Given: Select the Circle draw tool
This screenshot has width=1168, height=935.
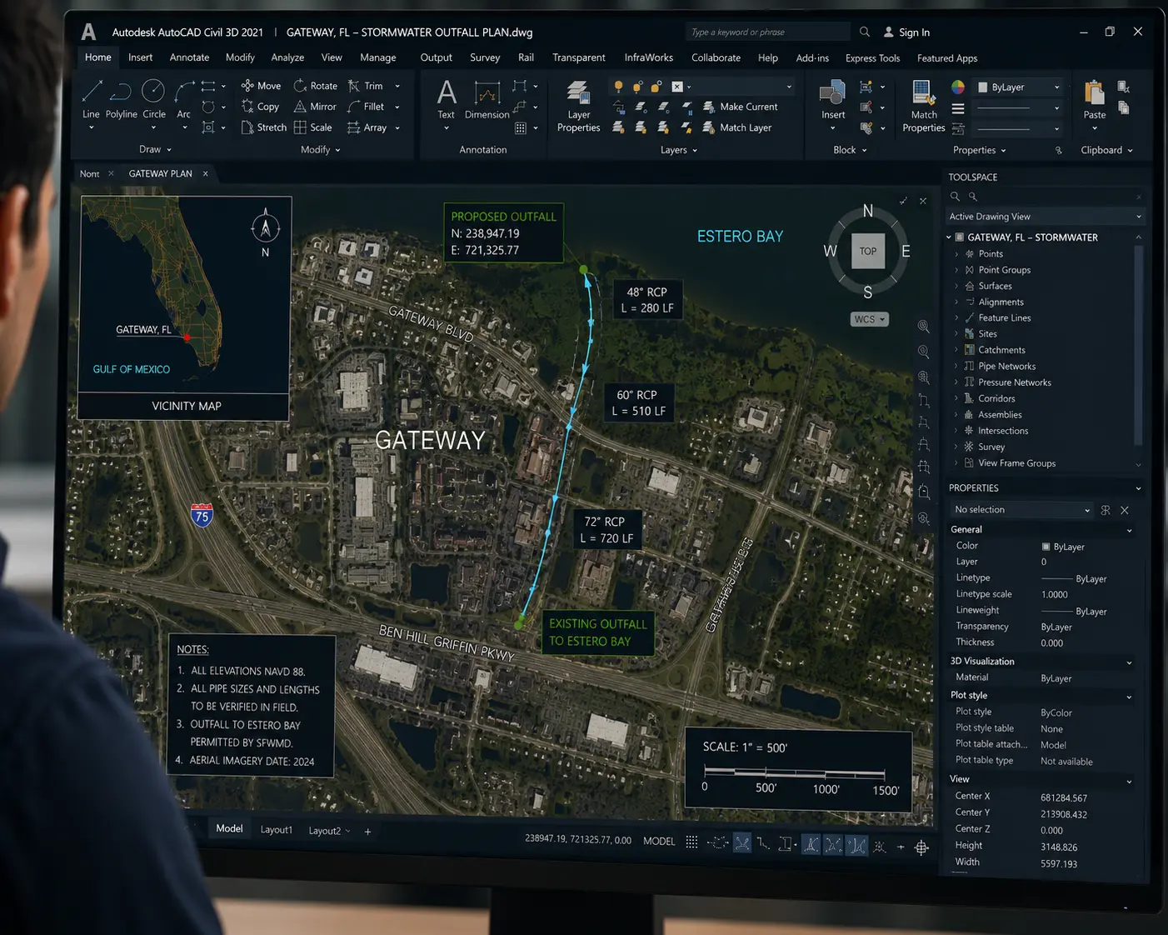Looking at the screenshot, I should 153,98.
